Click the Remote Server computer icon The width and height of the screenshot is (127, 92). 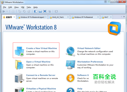click(x=19, y=78)
